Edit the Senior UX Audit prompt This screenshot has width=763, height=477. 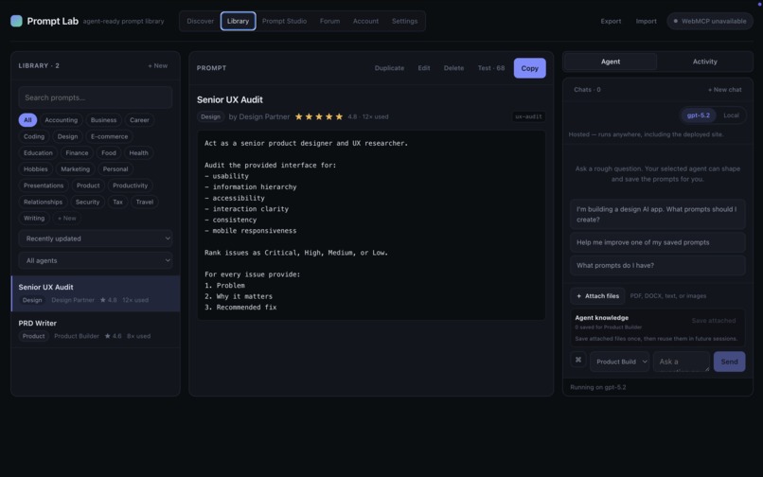point(424,68)
